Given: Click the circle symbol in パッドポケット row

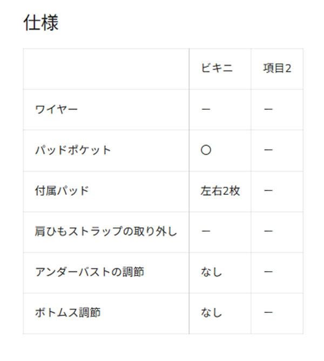Looking at the screenshot, I should tap(206, 150).
